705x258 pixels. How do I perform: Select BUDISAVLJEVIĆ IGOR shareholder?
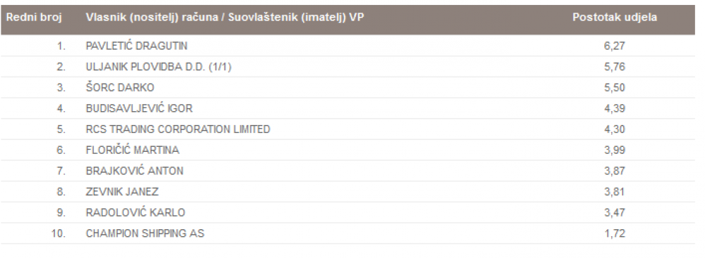139,108
